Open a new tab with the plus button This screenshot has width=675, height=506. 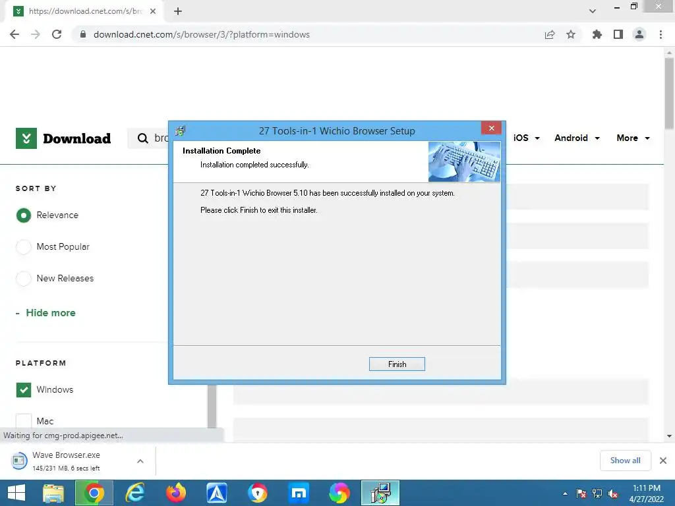tap(178, 11)
